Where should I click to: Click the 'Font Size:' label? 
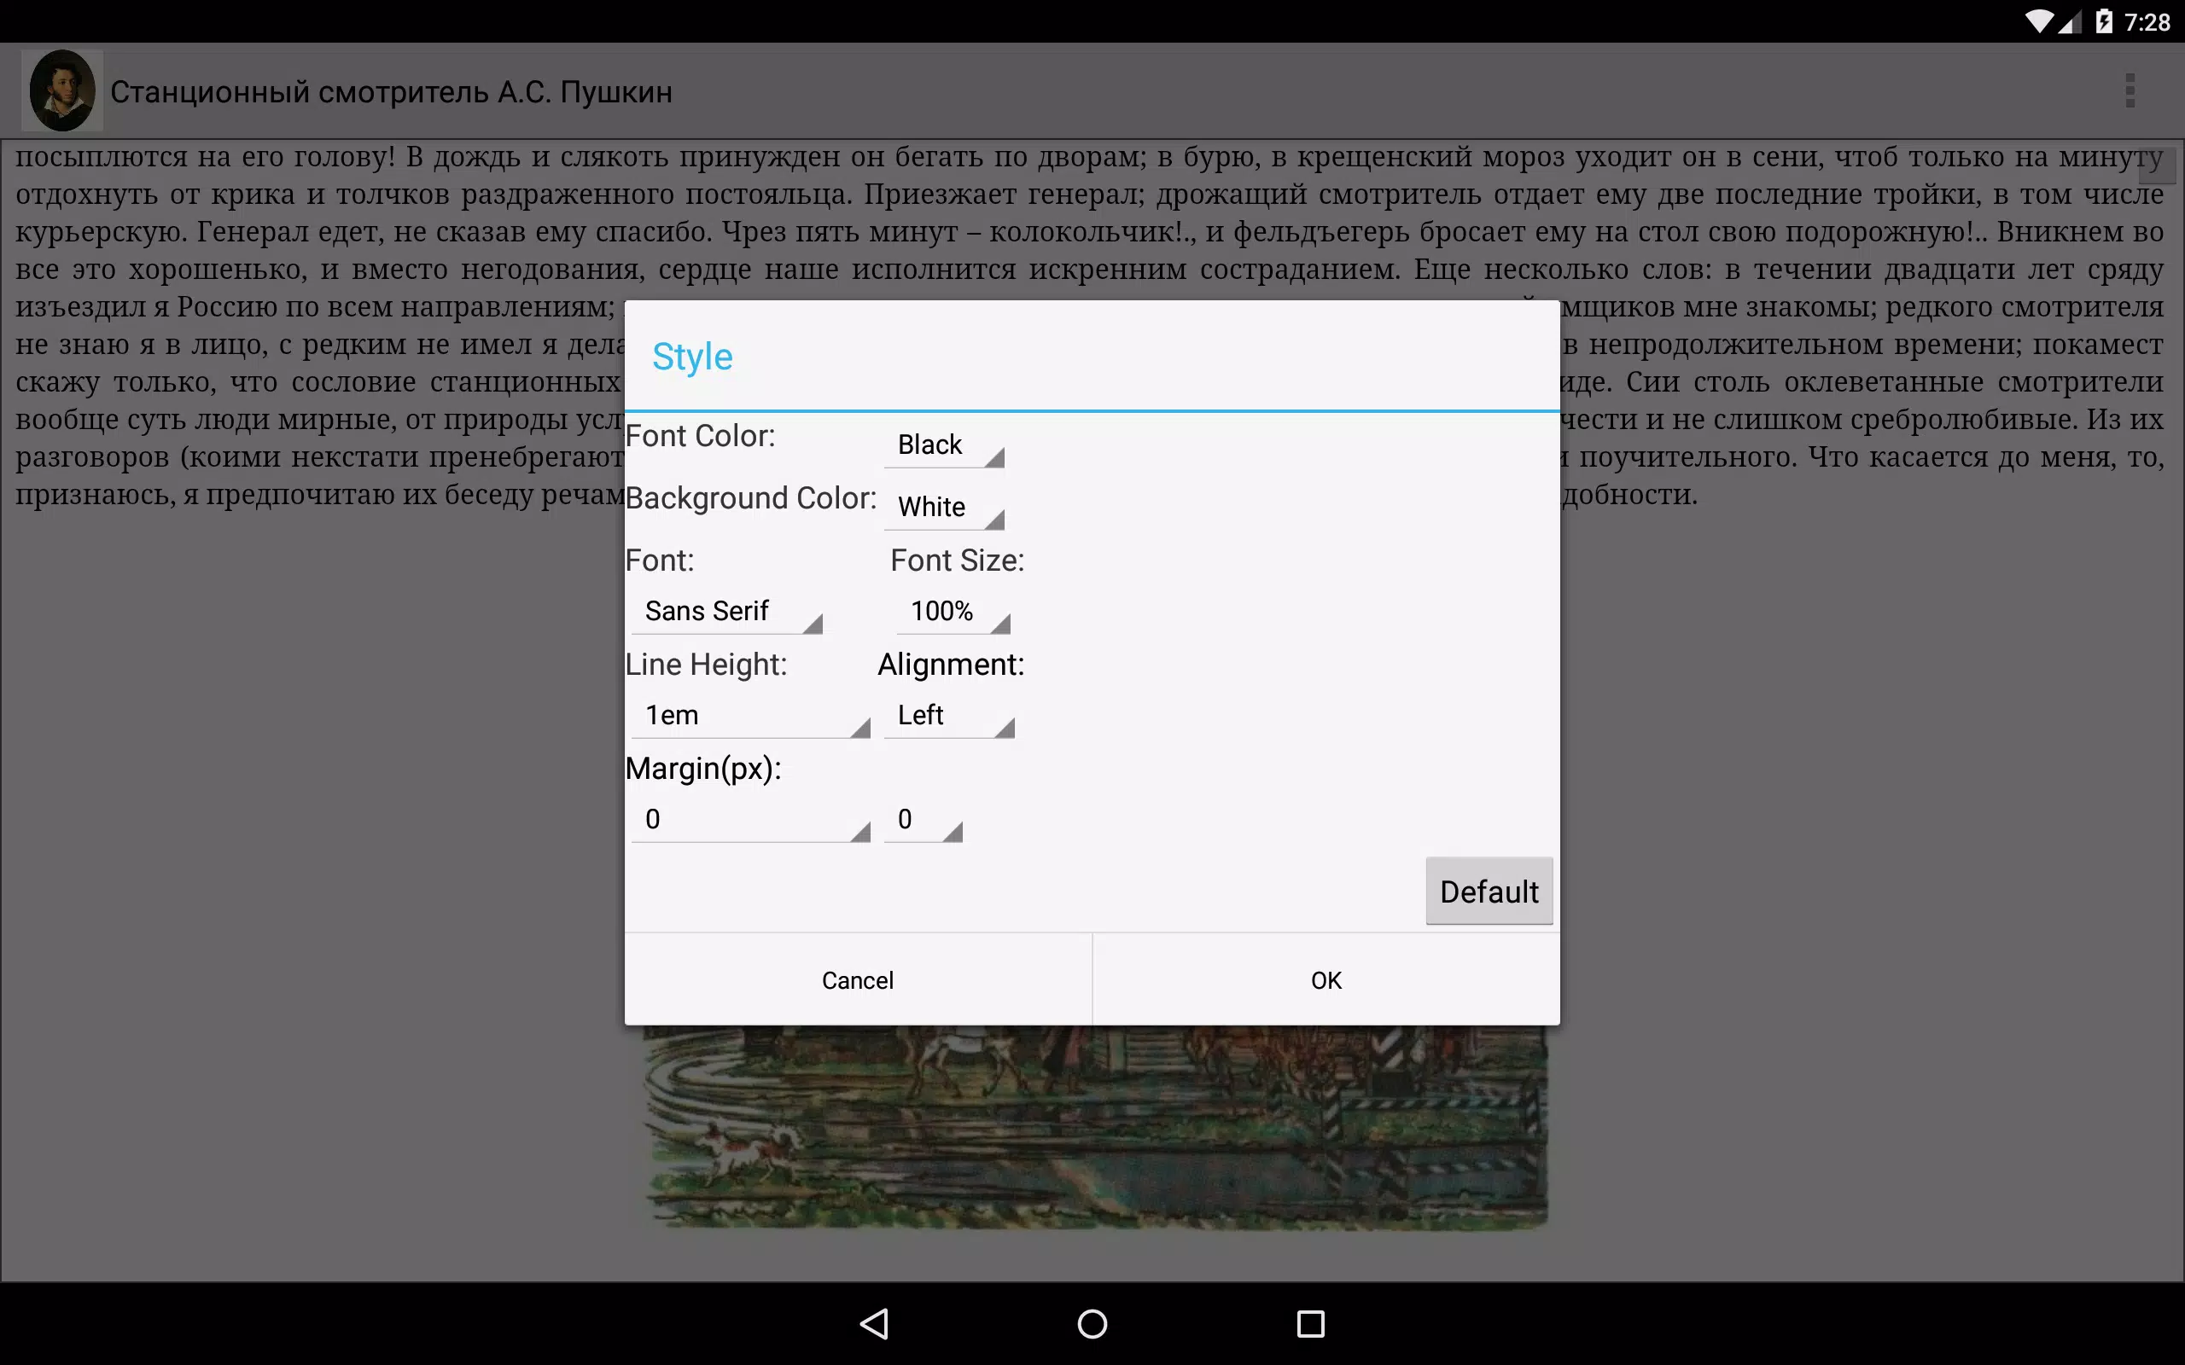coord(957,561)
